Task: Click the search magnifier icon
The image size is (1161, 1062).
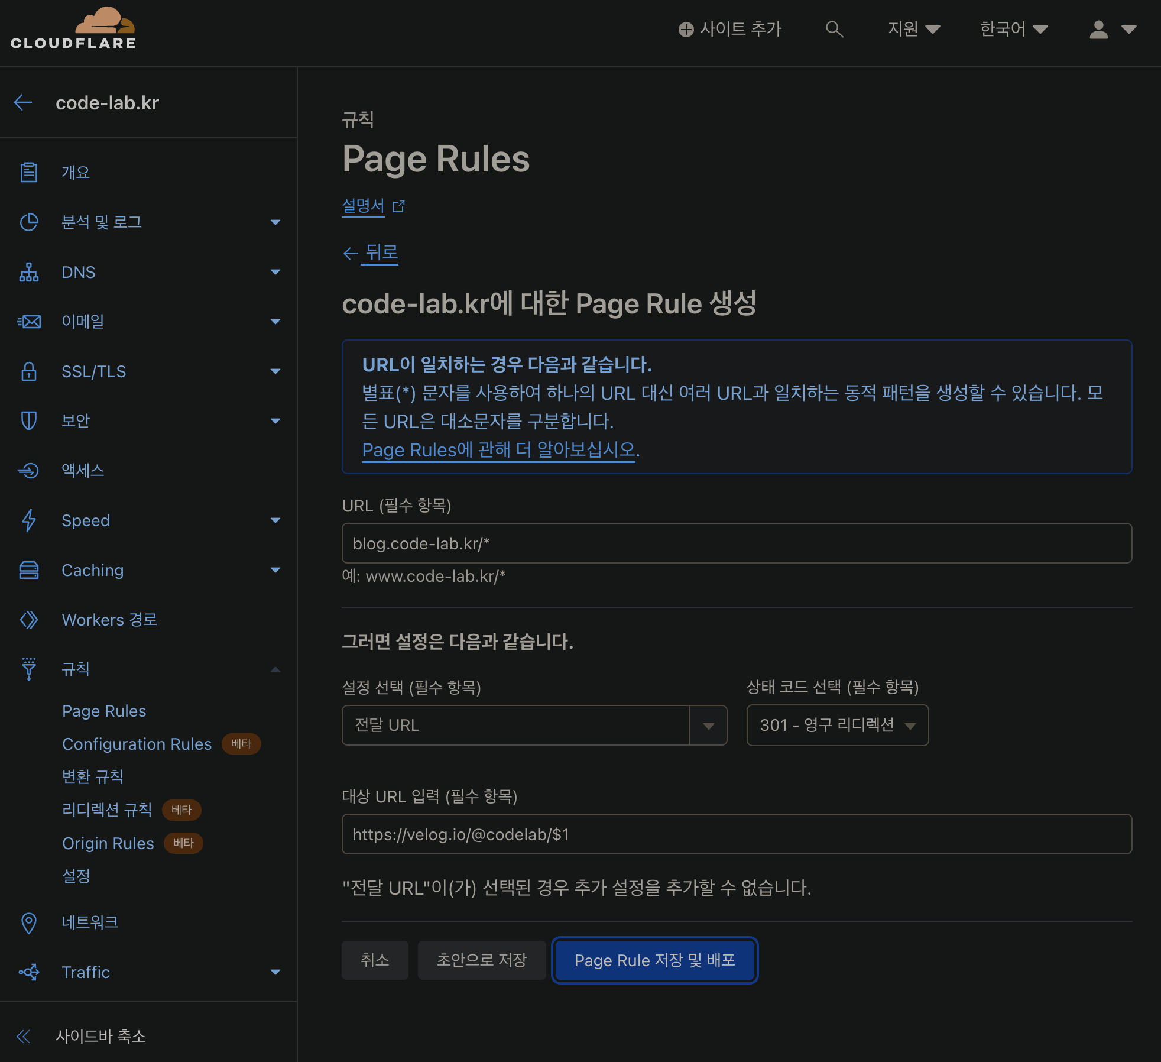Action: [x=834, y=29]
